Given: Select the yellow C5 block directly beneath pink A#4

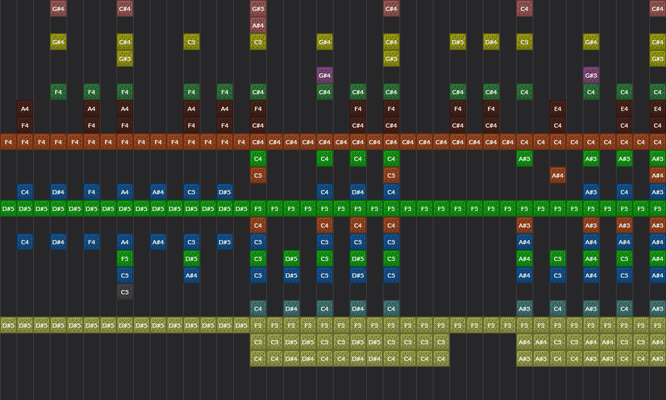Looking at the screenshot, I should [x=258, y=42].
